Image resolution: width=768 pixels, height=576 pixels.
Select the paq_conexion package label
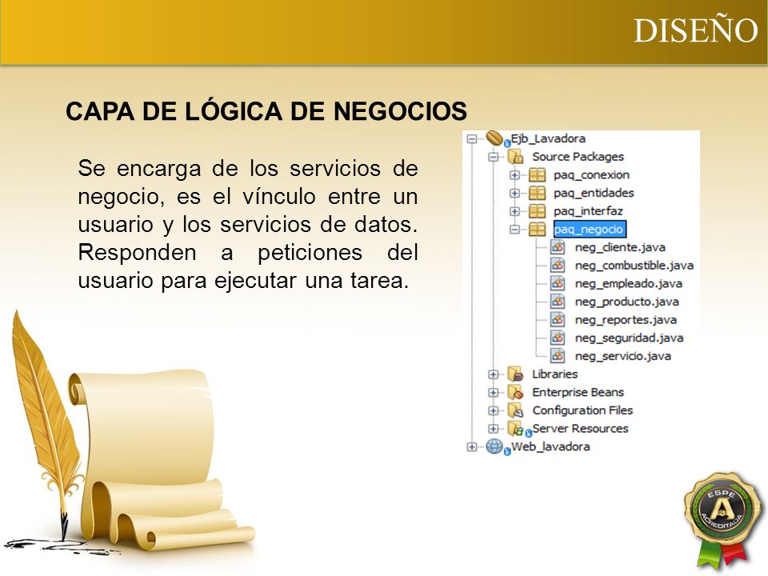pyautogui.click(x=591, y=175)
